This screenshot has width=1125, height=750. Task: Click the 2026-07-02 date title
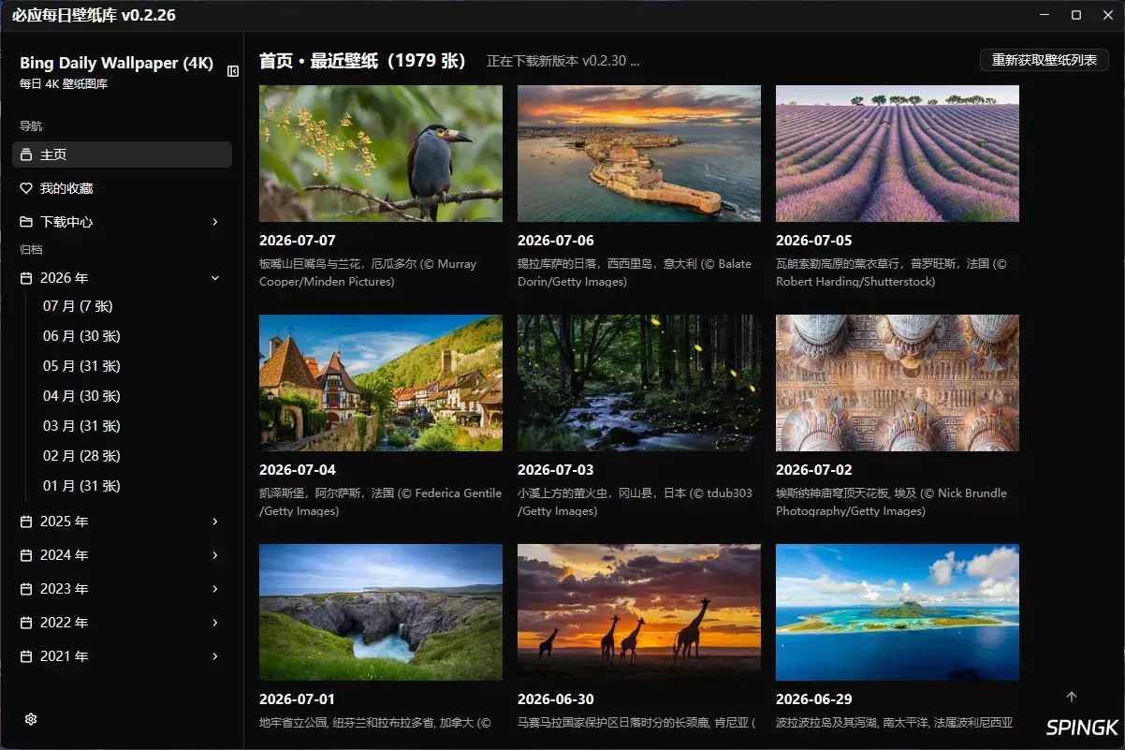tap(814, 470)
